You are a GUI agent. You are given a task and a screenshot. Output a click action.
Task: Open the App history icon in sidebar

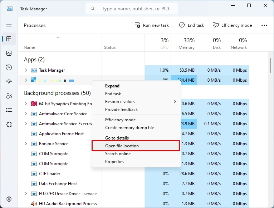(9, 67)
